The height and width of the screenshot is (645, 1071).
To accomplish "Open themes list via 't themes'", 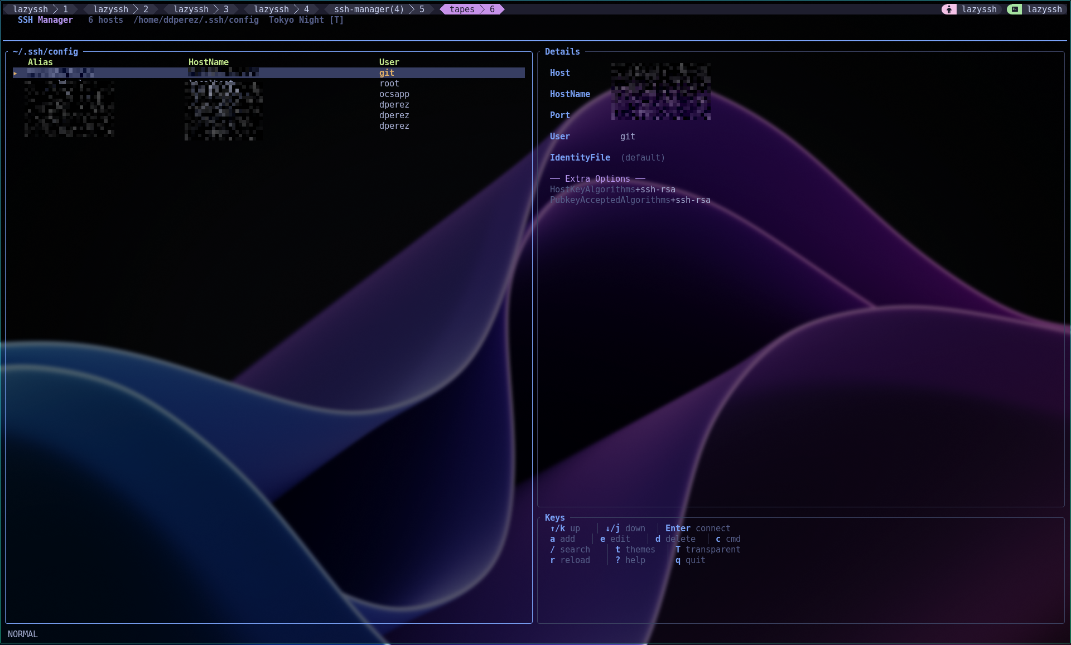I will [635, 550].
